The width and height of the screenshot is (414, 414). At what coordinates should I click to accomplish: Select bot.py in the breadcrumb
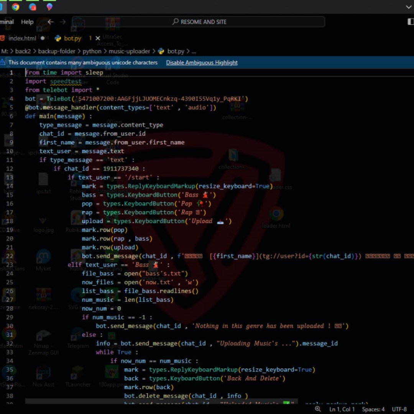point(176,51)
